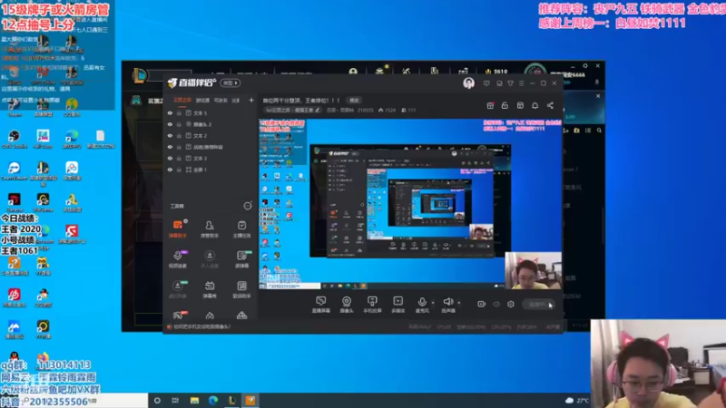Lock the 全屏 1 layer
Viewport: 726px width, 408px height.
pyautogui.click(x=179, y=170)
